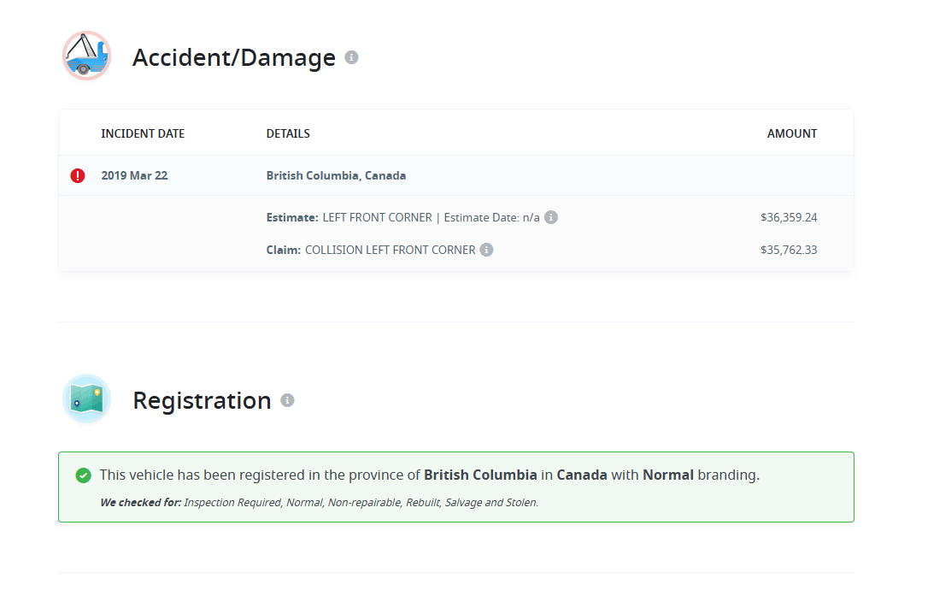928x608 pixels.
Task: Open info tooltip beside Registration heading
Action: point(287,400)
